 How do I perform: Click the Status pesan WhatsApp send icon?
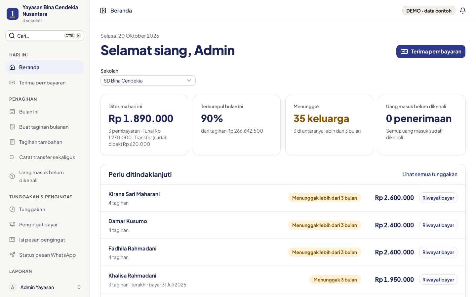click(12, 255)
